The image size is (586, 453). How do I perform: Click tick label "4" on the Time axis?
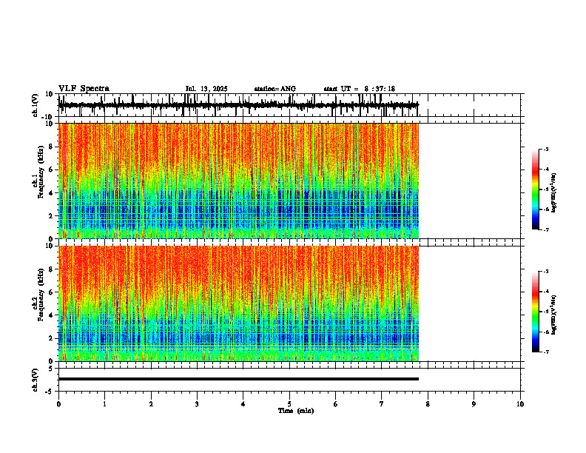pyautogui.click(x=243, y=404)
